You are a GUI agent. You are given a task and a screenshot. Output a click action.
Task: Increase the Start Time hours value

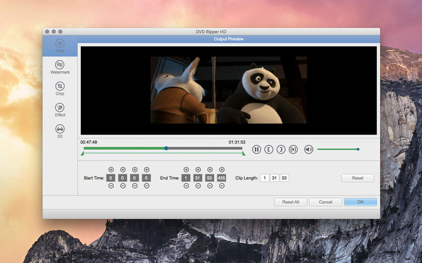coord(111,170)
